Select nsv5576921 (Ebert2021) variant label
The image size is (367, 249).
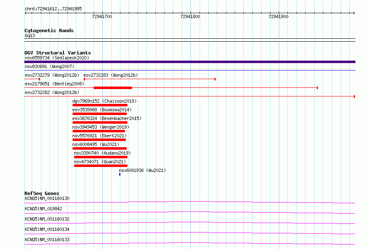coord(99,136)
